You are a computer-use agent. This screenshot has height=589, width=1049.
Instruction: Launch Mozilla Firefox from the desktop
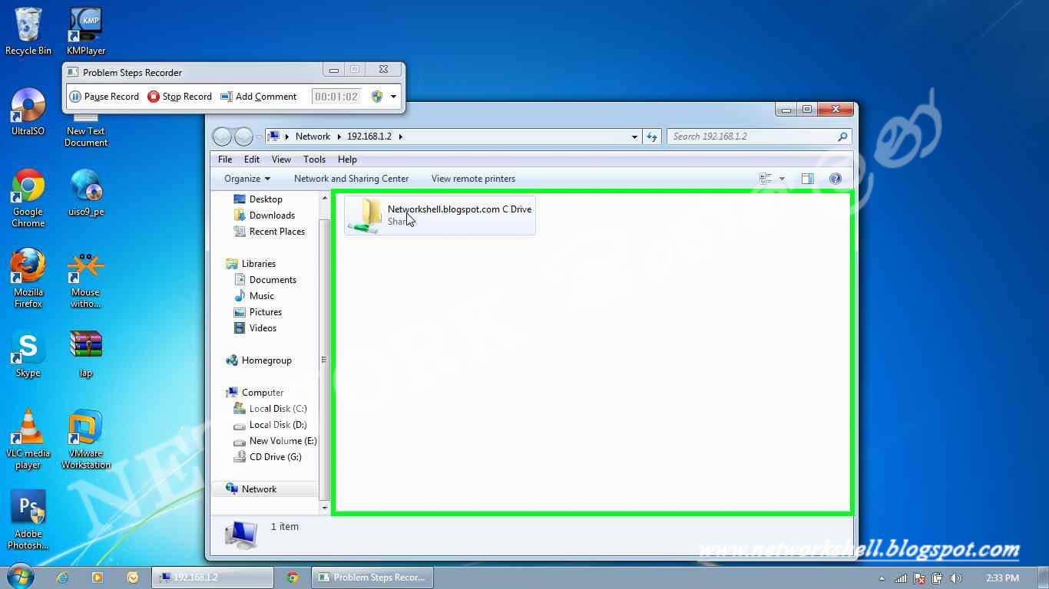[28, 278]
